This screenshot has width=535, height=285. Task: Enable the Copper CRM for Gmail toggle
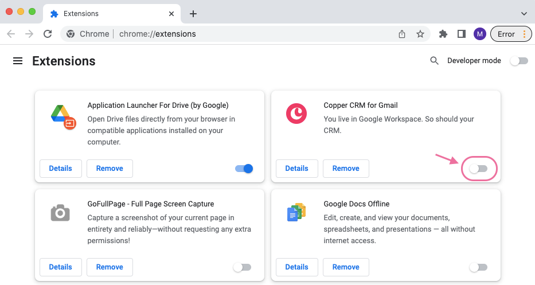[x=478, y=169]
